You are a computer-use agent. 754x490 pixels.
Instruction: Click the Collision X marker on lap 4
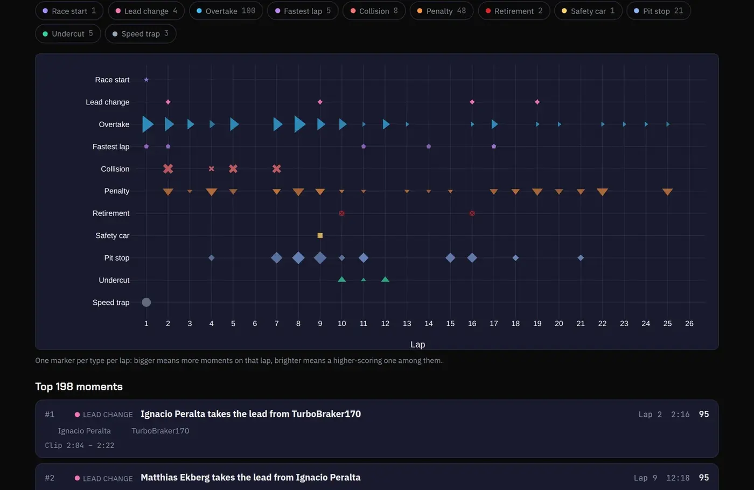212,169
